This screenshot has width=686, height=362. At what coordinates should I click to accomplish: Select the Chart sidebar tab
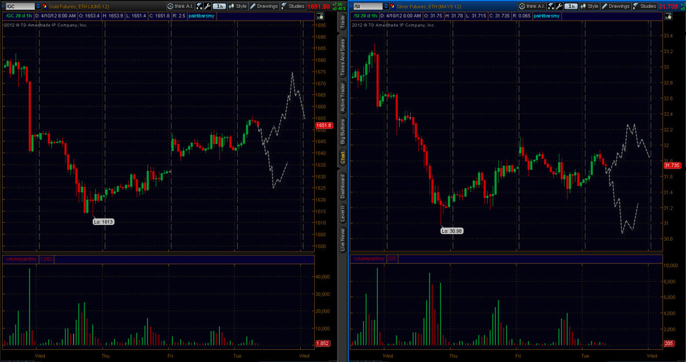click(x=343, y=157)
